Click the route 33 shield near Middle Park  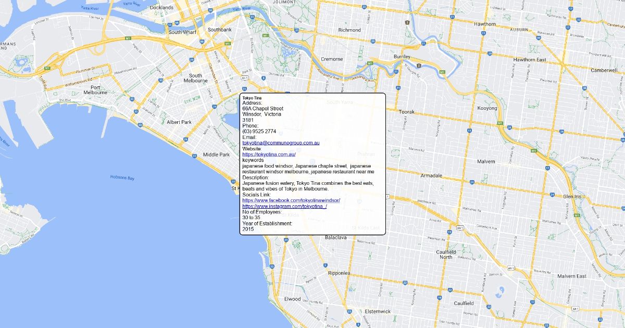tap(194, 156)
